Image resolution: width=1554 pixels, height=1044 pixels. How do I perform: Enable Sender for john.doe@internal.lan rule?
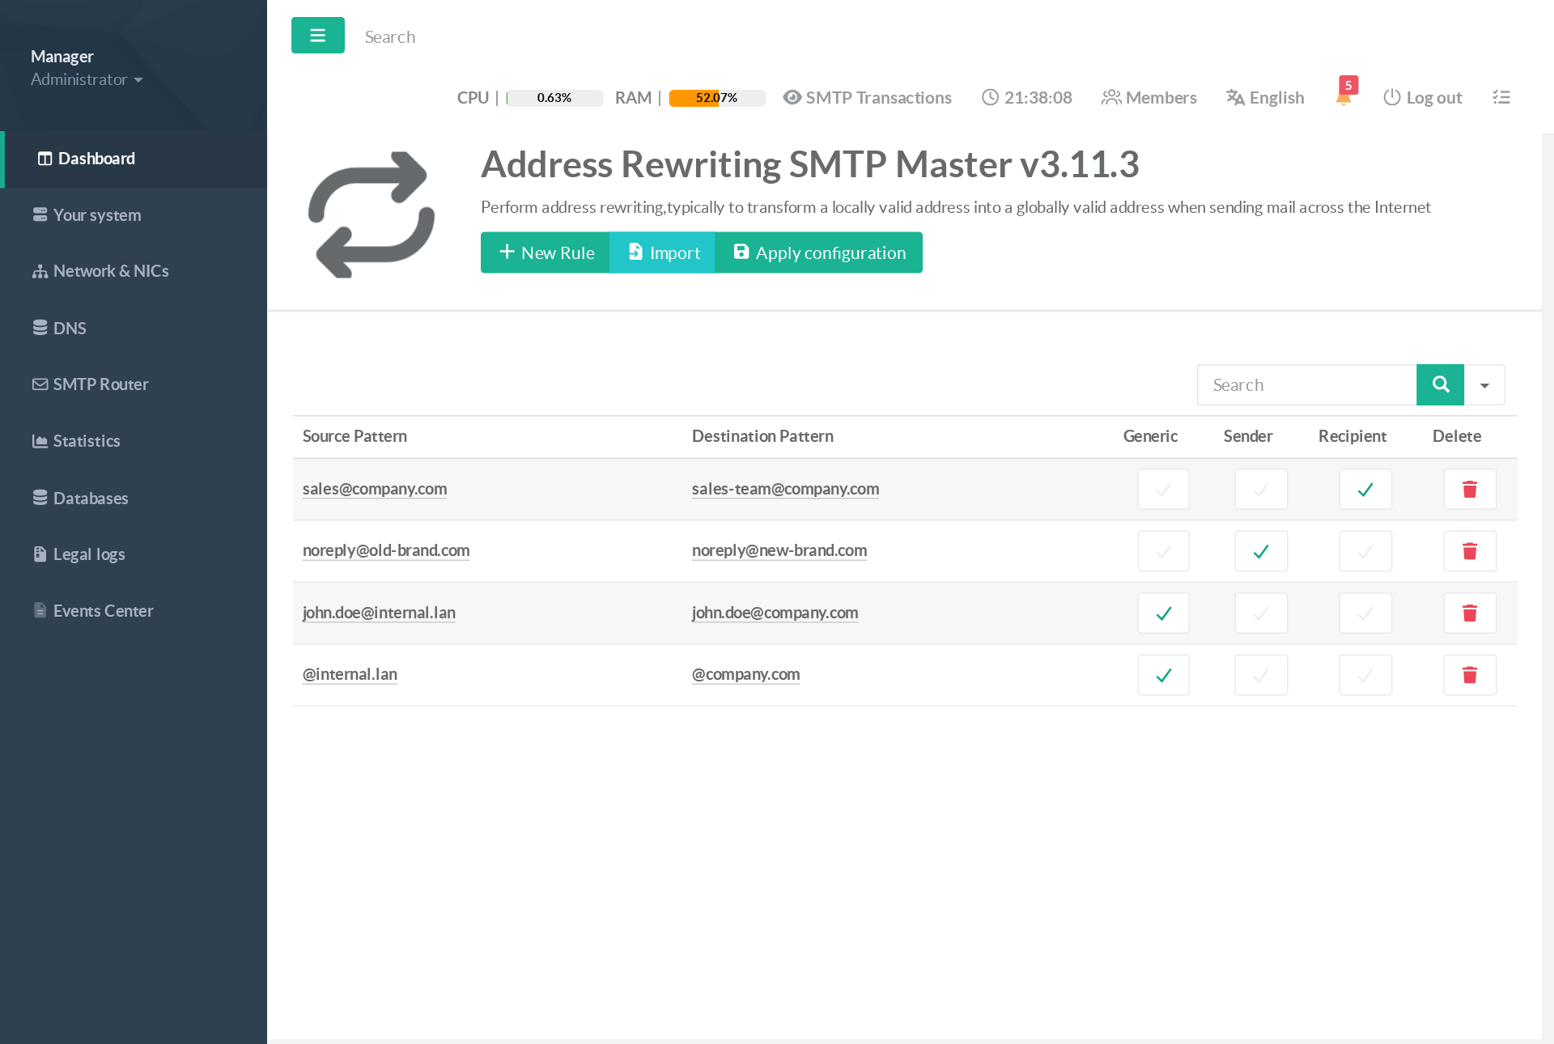click(x=1261, y=613)
